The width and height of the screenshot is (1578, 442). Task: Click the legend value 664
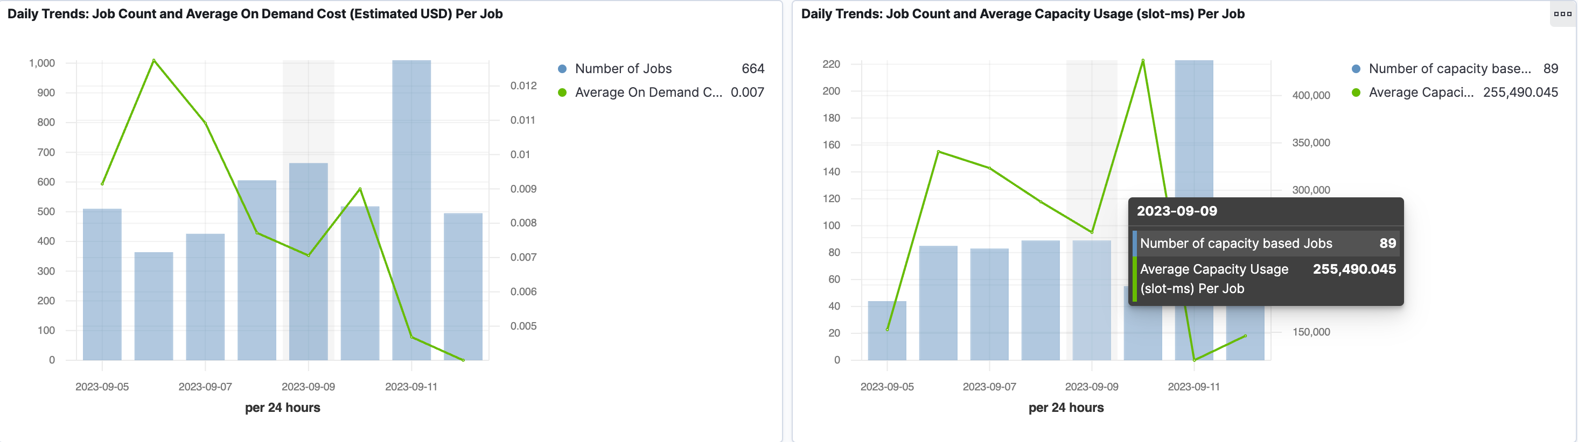753,68
